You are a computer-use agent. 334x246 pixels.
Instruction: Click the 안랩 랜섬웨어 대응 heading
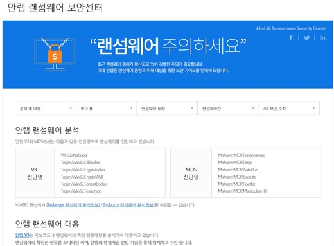tap(47, 224)
